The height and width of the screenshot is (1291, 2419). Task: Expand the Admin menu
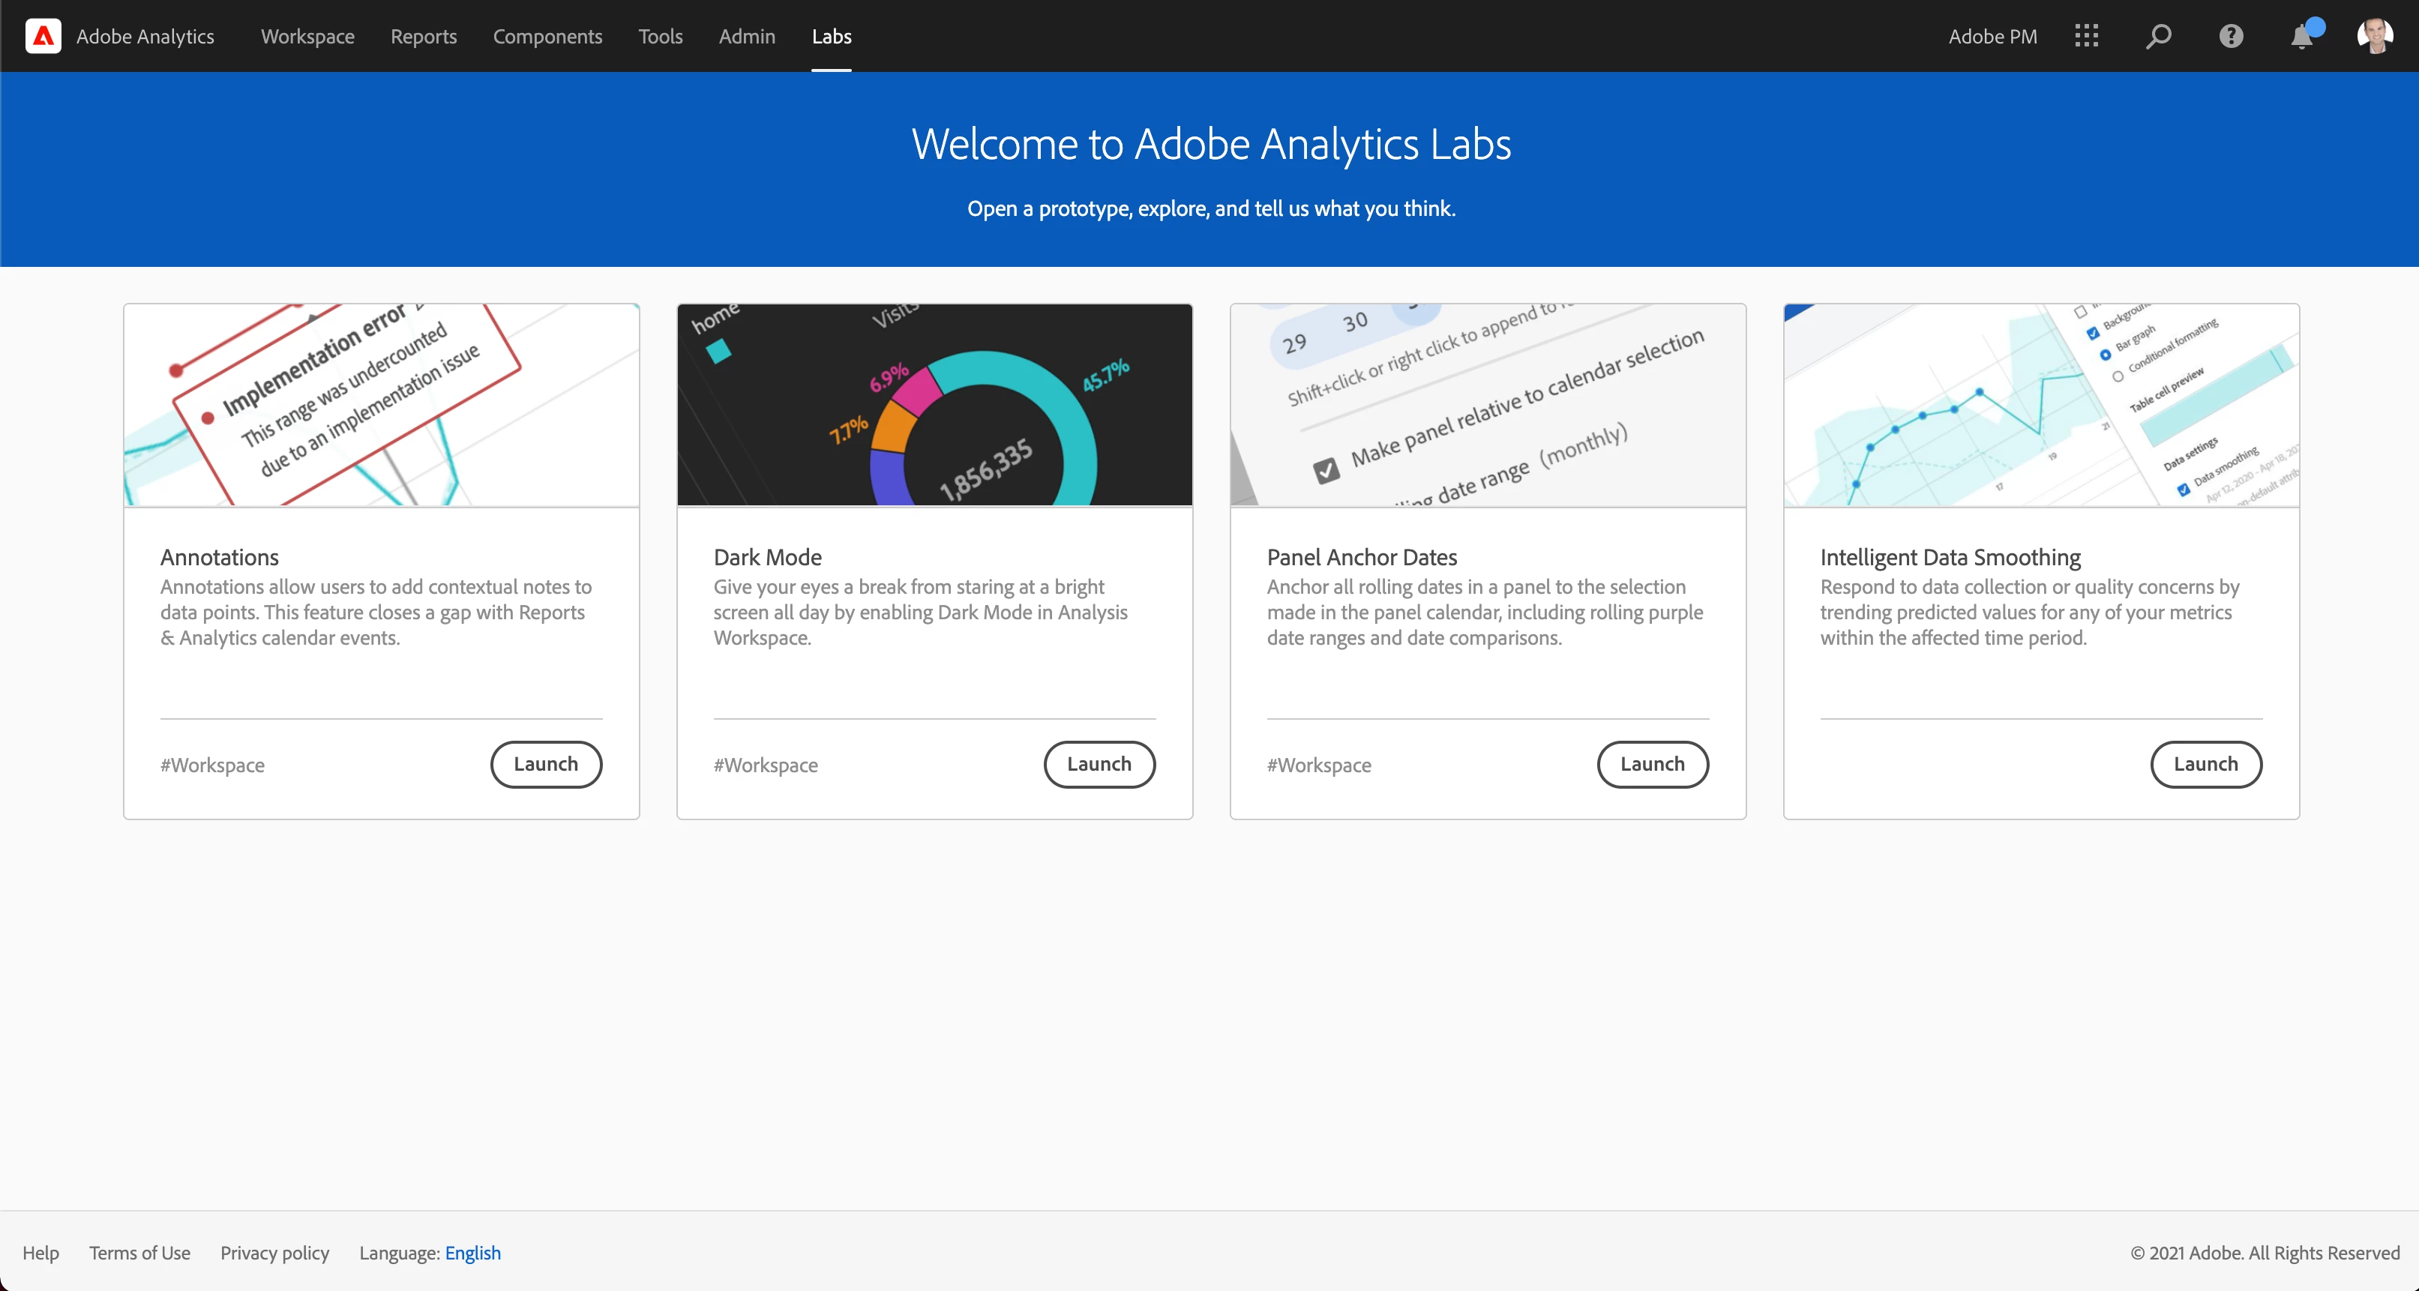point(747,36)
